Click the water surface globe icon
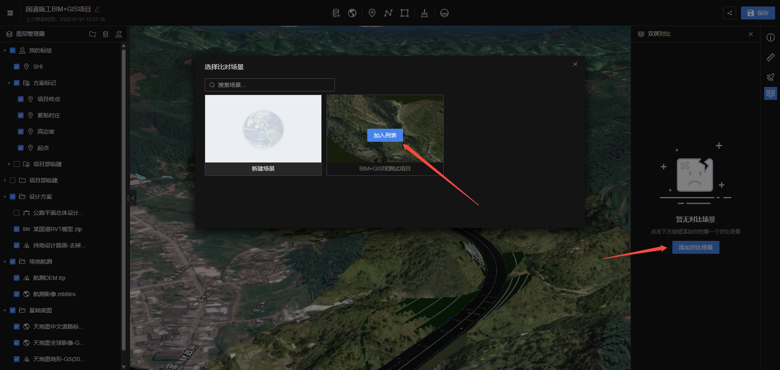Screen dimensions: 780x370 coord(444,13)
